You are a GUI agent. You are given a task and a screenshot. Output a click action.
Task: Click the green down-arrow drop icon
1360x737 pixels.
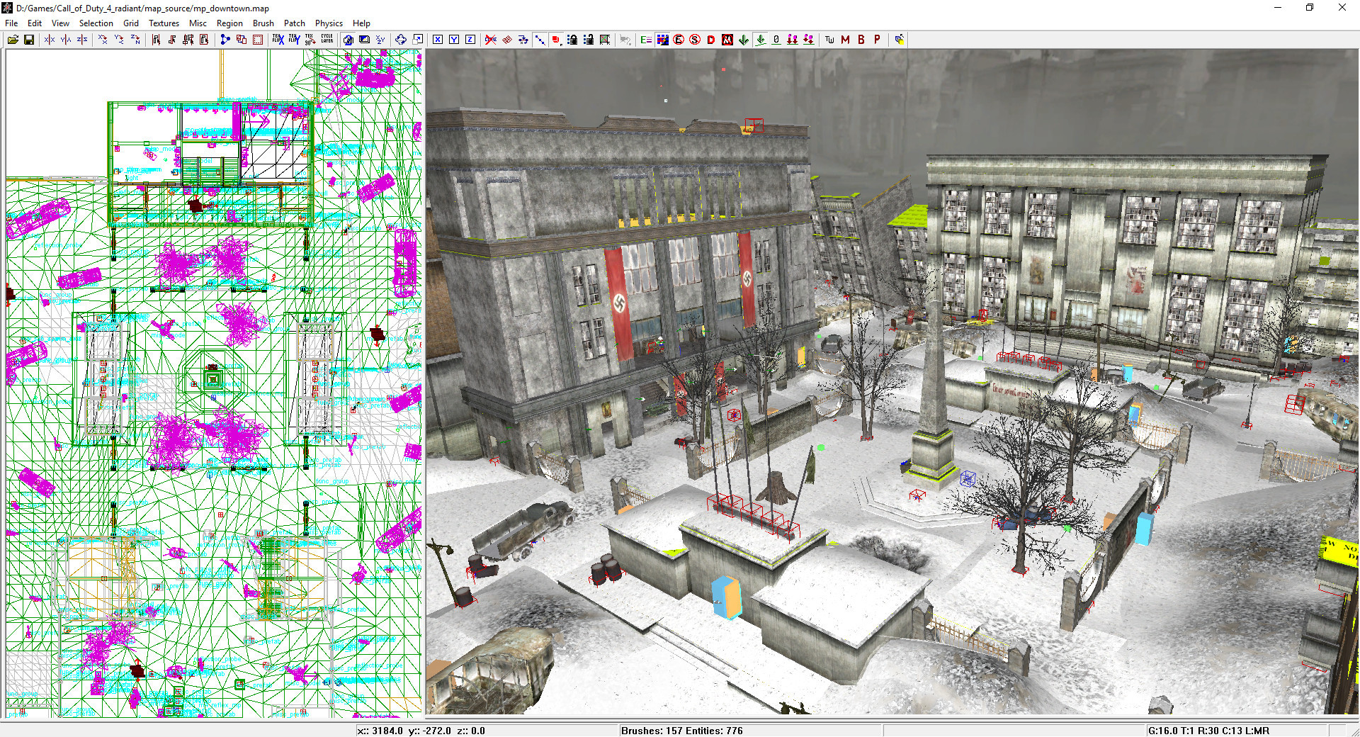(x=744, y=40)
